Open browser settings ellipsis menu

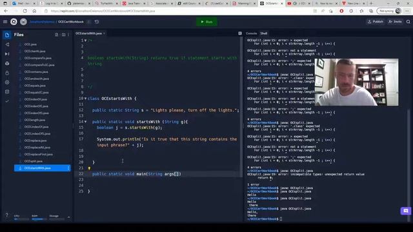[x=407, y=11]
